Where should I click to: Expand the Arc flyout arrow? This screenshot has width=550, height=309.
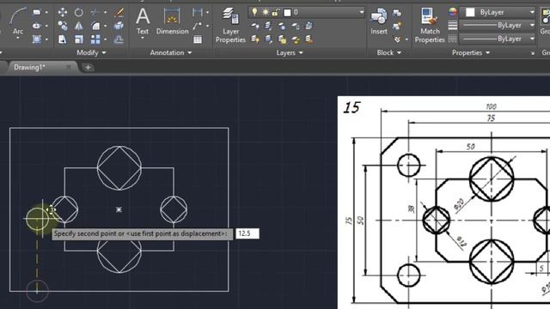[17, 39]
